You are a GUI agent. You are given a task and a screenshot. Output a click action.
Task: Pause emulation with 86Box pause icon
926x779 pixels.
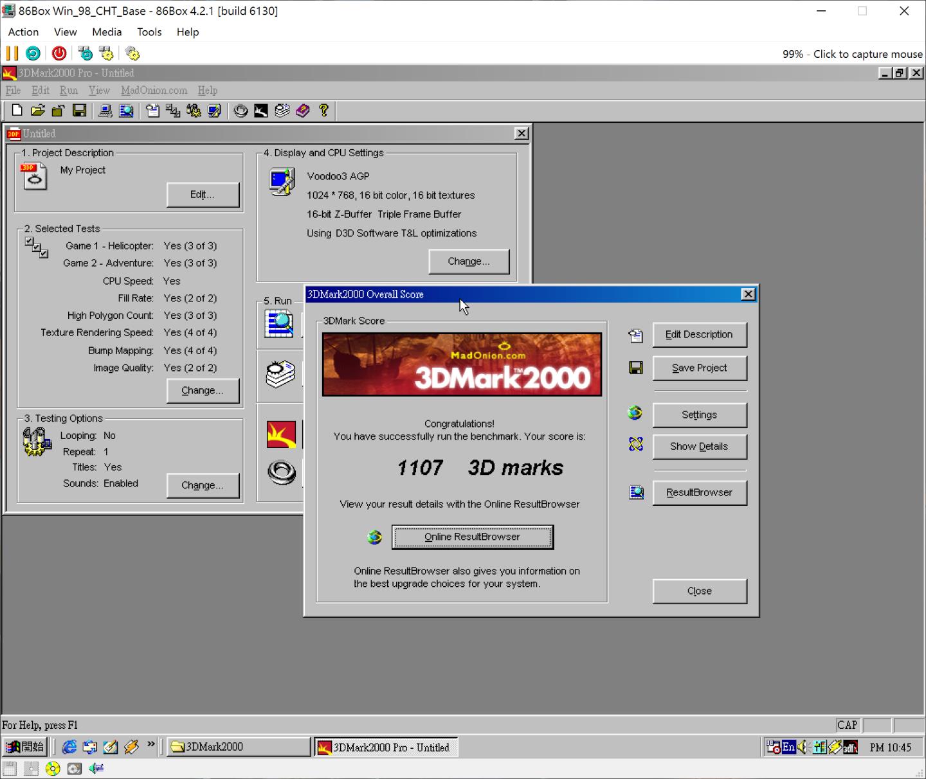coord(12,53)
